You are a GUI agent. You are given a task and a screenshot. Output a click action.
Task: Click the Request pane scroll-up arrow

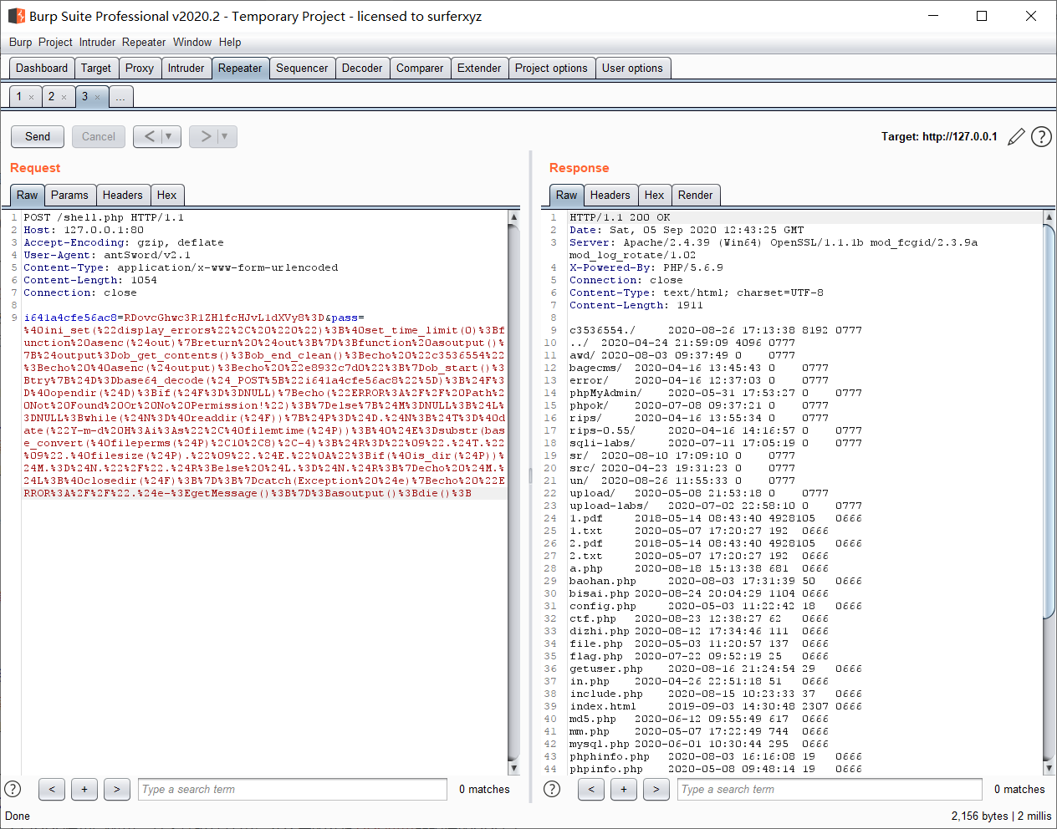coord(513,217)
